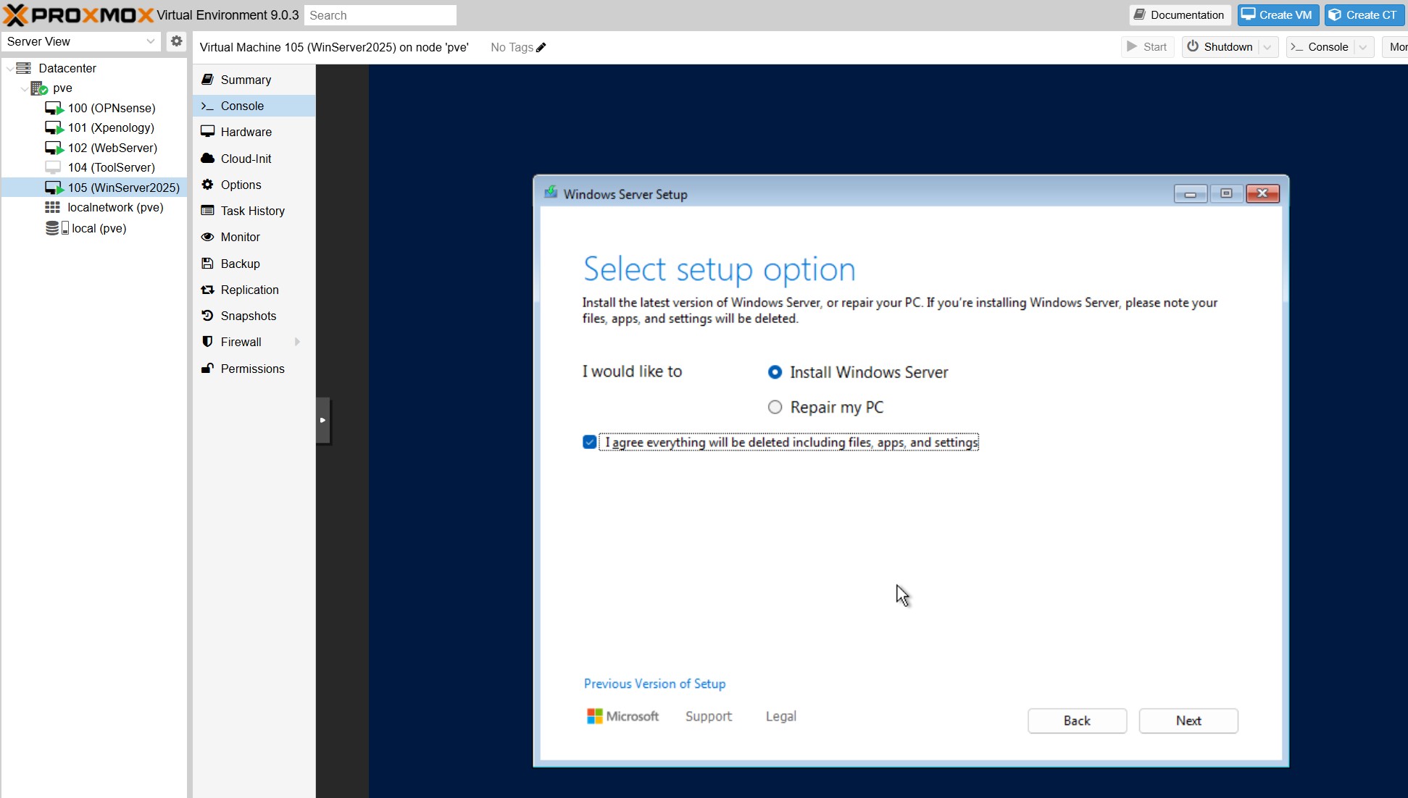Select 100 (OPNsense) VM in tree

[111, 108]
